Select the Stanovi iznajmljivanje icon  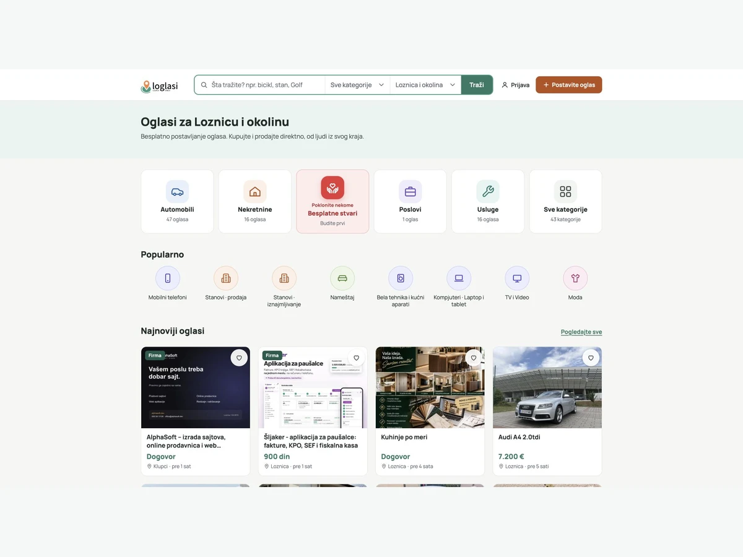[284, 278]
